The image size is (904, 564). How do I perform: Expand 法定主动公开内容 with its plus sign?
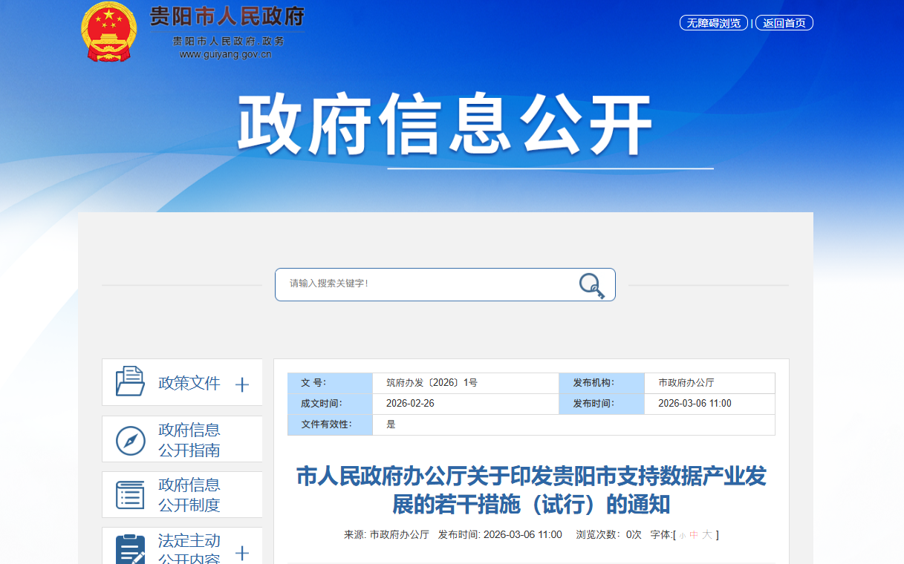point(241,553)
